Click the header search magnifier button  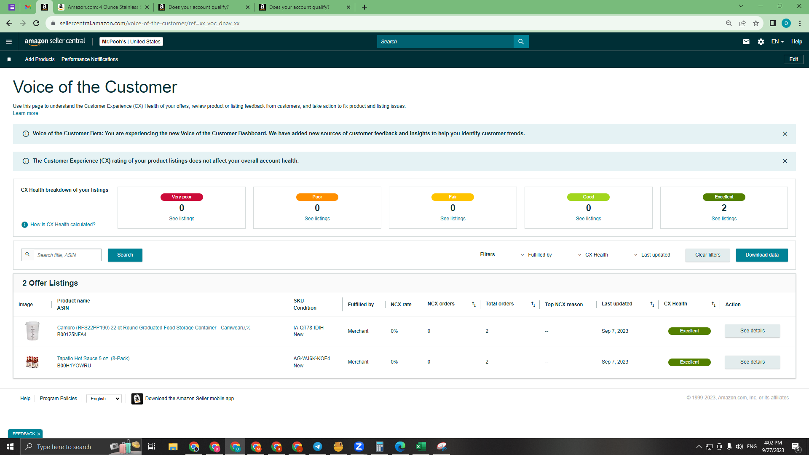point(521,42)
